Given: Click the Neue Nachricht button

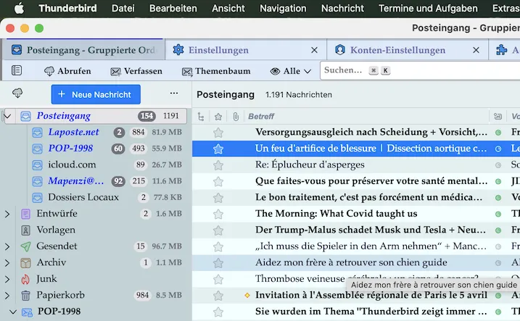Looking at the screenshot, I should [96, 94].
